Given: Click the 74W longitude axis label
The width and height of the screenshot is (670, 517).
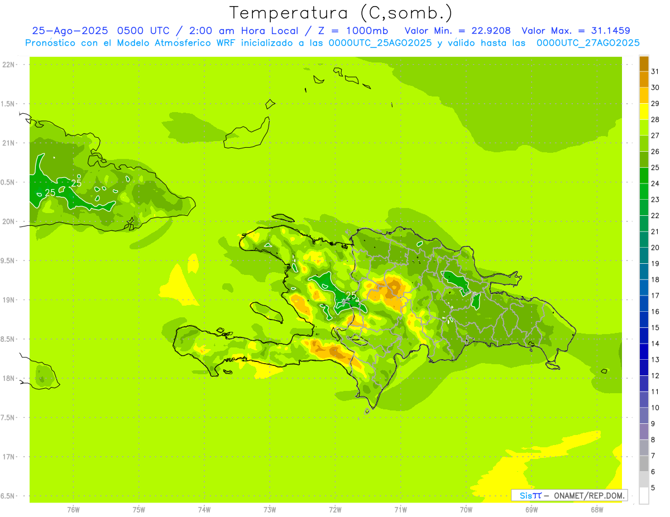Looking at the screenshot, I should pyautogui.click(x=204, y=509).
